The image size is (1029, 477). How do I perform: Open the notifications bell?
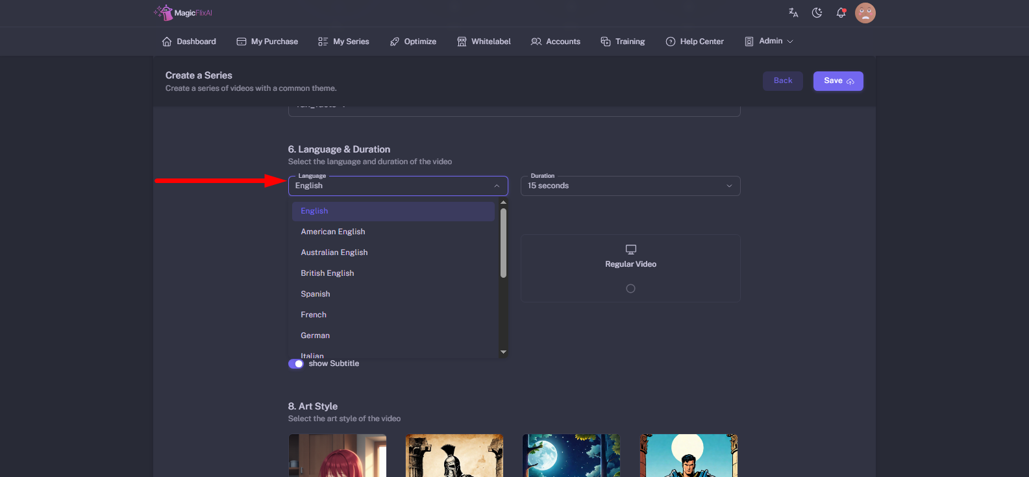point(841,12)
